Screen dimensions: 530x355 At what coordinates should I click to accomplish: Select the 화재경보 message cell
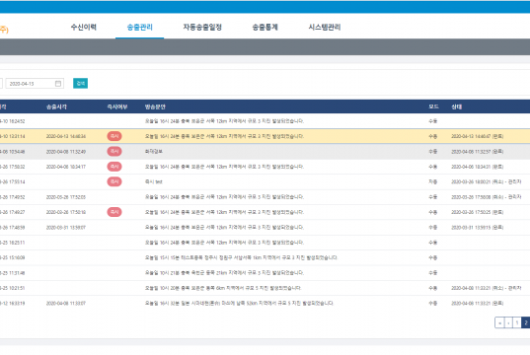154,151
